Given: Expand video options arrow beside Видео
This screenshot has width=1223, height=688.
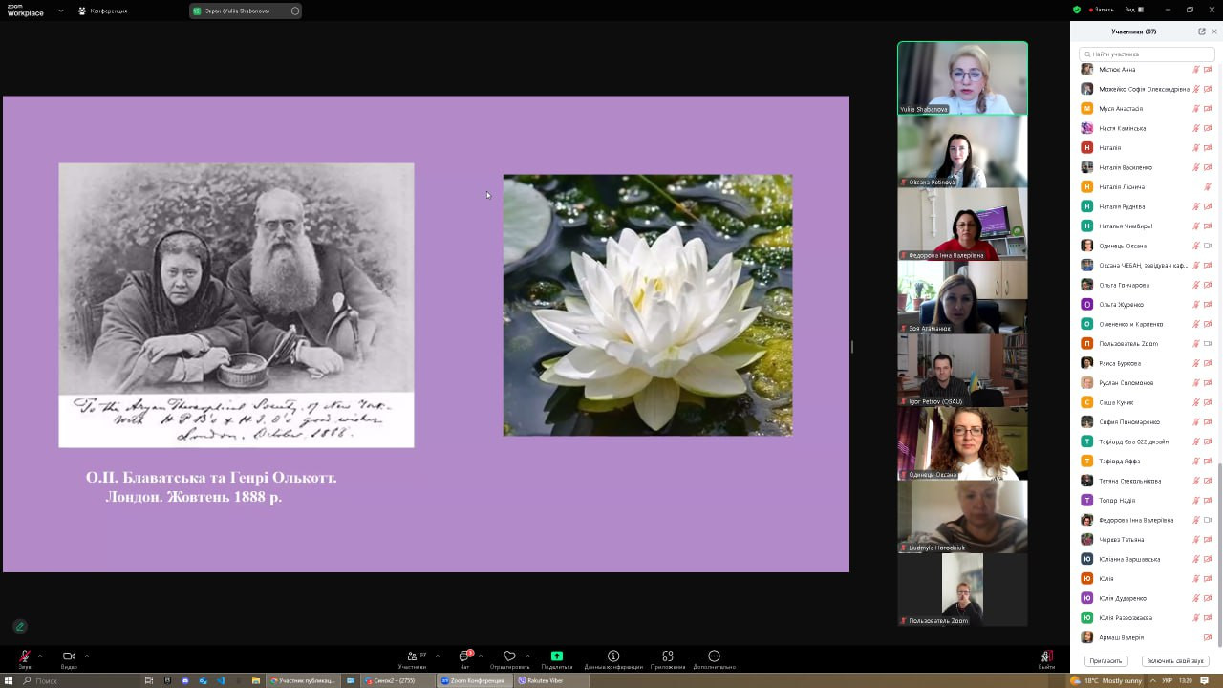Looking at the screenshot, I should click(87, 656).
